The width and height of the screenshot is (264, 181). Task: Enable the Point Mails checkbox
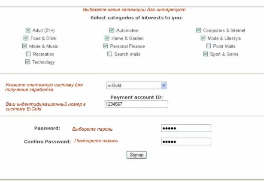tap(209, 46)
